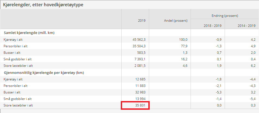Screen dimensions: 259x113
Task: Click the 100,0 share value
Action: (184, 39)
